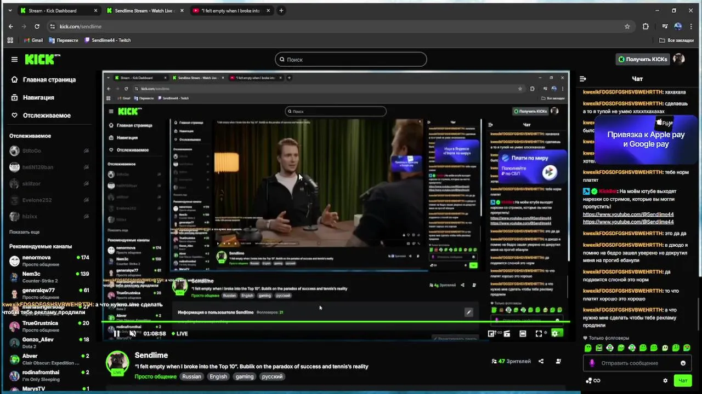Open recommended channel Nem3c
The width and height of the screenshot is (702, 394).
(49, 277)
